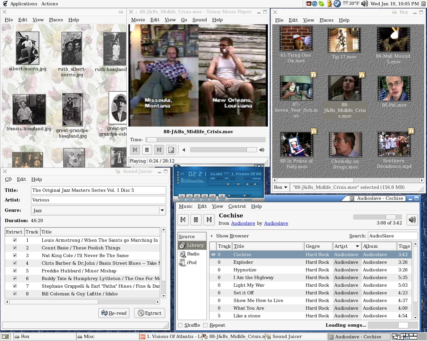The image size is (427, 341).
Task: Click XMMS eject button
Action: pyautogui.click(x=222, y=196)
